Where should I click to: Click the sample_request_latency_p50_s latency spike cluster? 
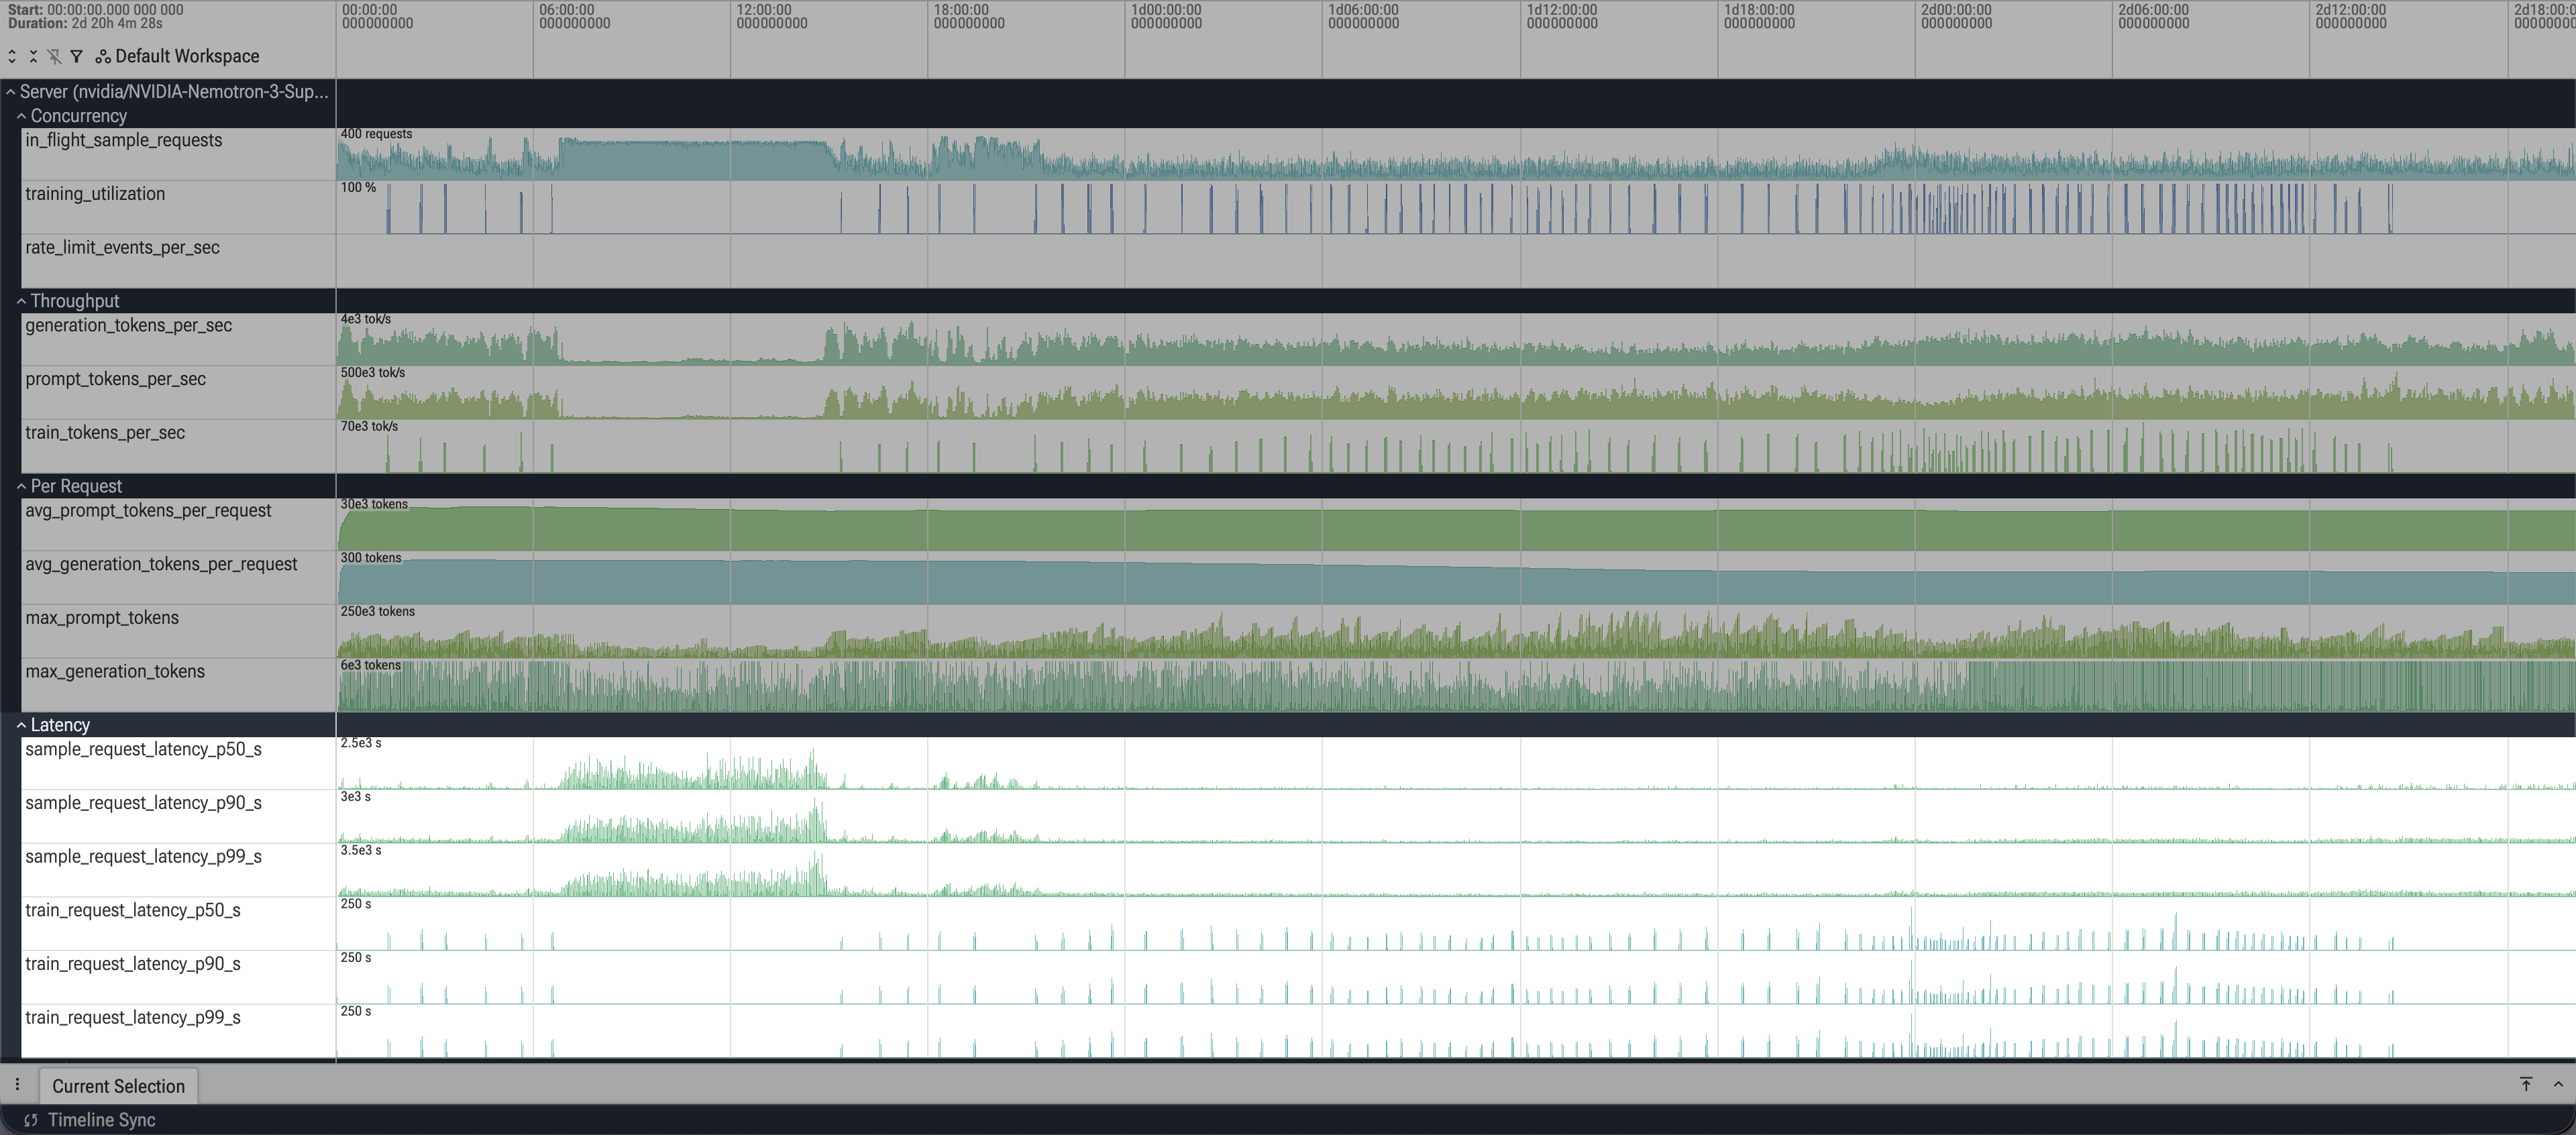(695, 772)
